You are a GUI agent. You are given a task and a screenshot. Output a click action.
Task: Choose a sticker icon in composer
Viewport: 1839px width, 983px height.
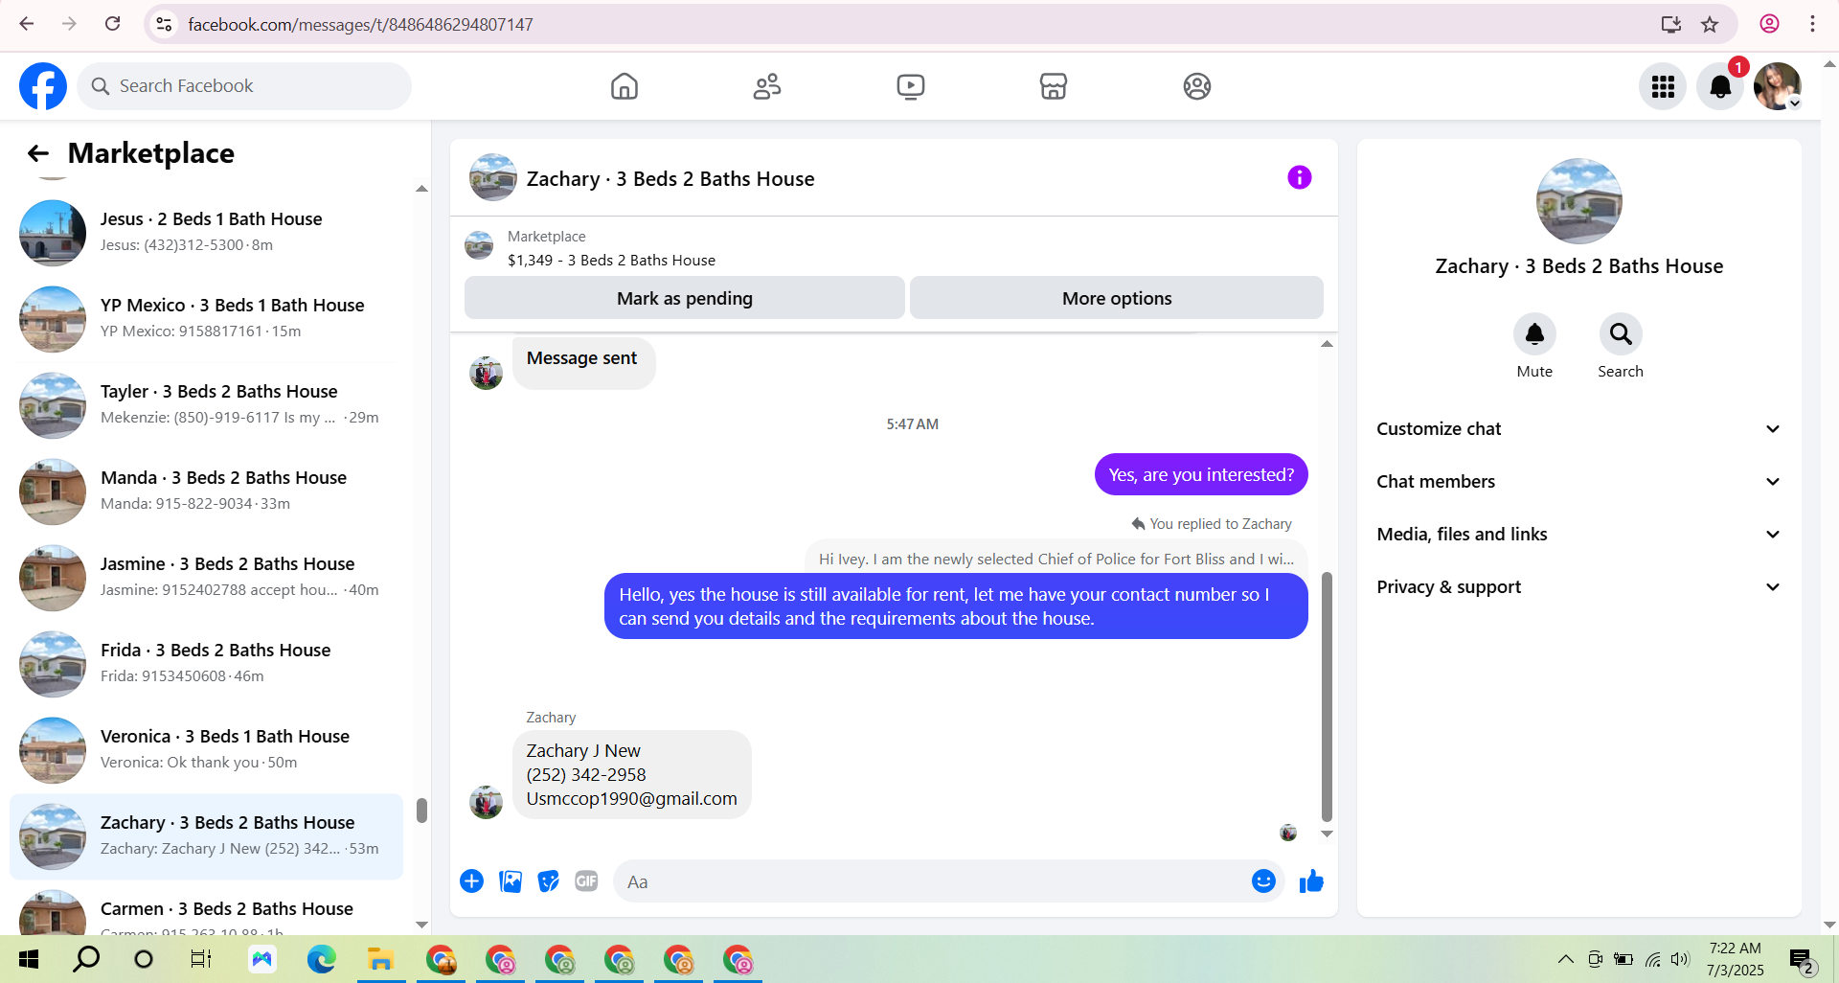548,881
